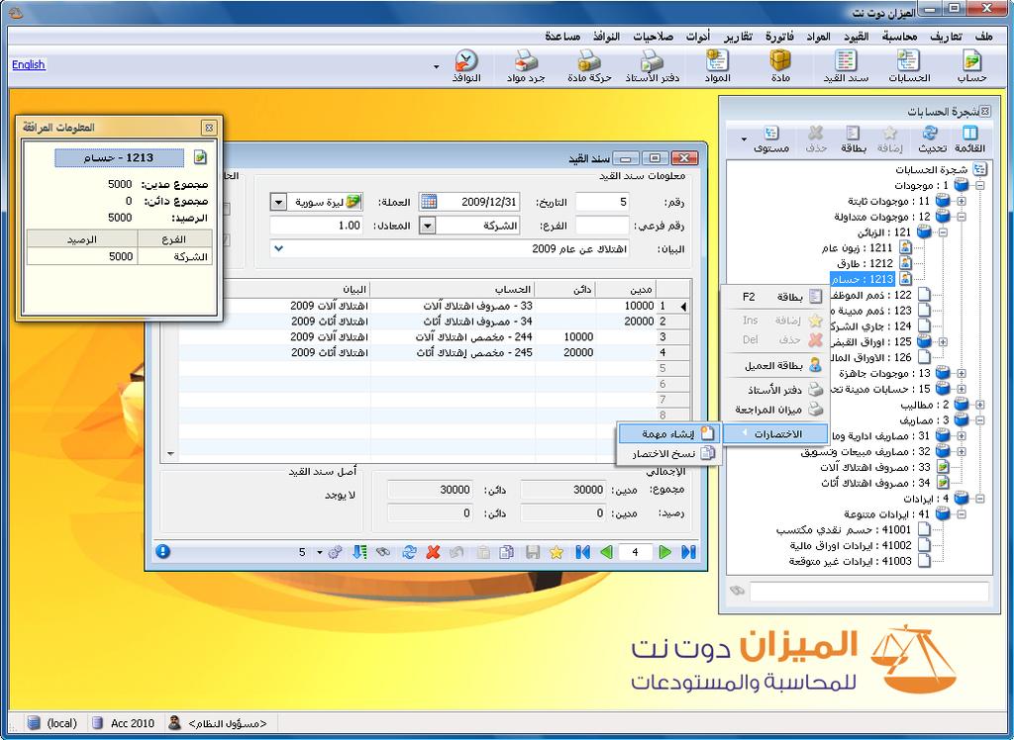1014x740 pixels.
Task: Switch language via English link
Action: (29, 64)
